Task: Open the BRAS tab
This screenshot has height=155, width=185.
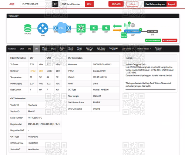Action: [x=53, y=49]
